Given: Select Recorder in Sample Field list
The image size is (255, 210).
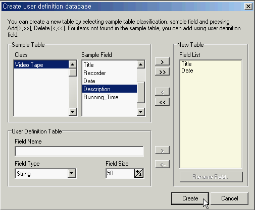Looking at the screenshot, I should [x=110, y=73].
